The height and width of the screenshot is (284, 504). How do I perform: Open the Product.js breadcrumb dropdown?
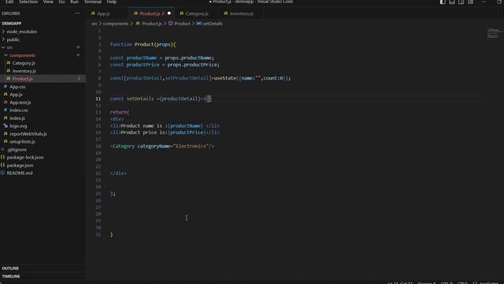(152, 24)
